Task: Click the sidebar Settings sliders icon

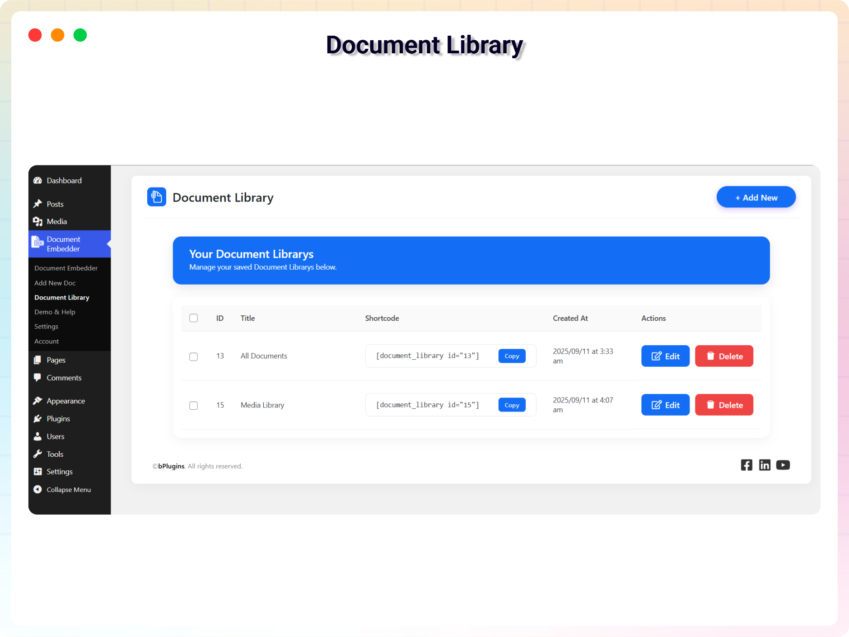Action: pyautogui.click(x=37, y=472)
